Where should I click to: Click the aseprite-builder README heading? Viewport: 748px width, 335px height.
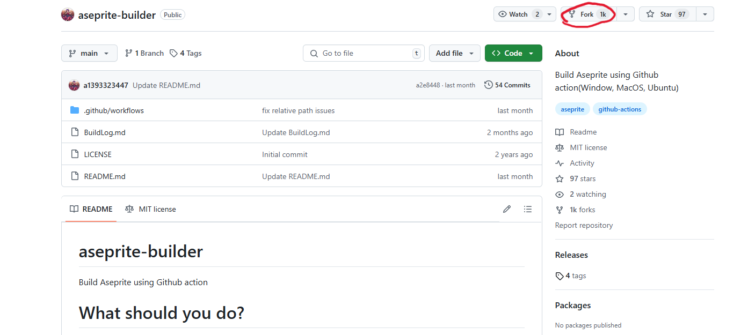point(141,251)
